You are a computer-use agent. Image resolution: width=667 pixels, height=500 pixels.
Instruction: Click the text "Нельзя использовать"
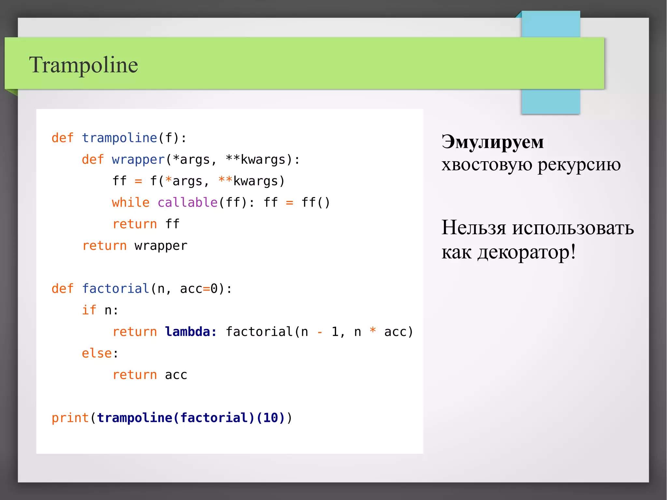[538, 227]
